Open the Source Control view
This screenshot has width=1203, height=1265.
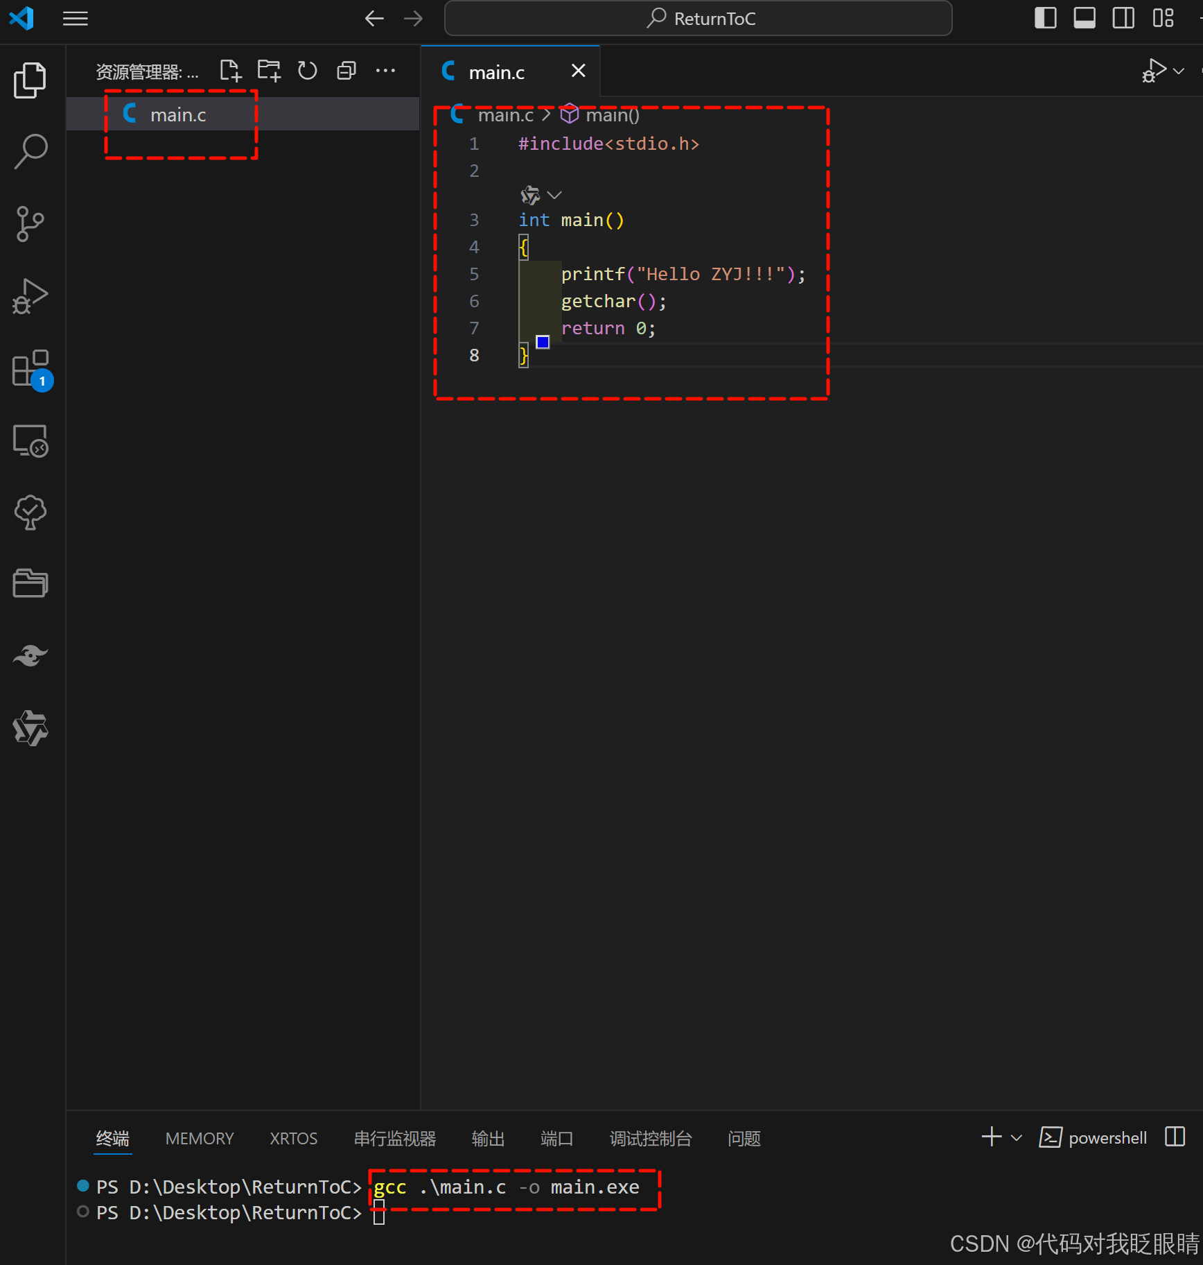pyautogui.click(x=30, y=224)
